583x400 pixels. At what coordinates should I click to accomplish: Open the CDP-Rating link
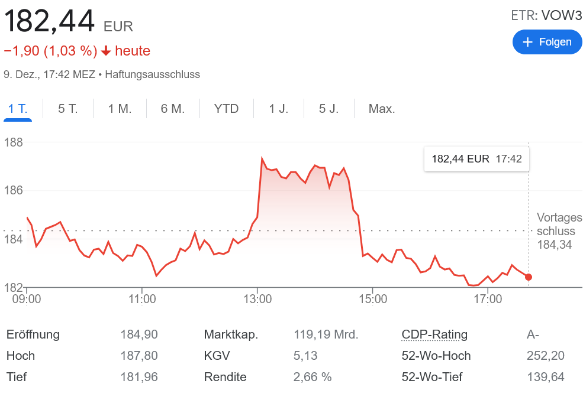pyautogui.click(x=434, y=334)
